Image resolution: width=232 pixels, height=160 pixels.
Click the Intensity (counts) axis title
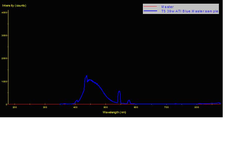click(x=14, y=6)
